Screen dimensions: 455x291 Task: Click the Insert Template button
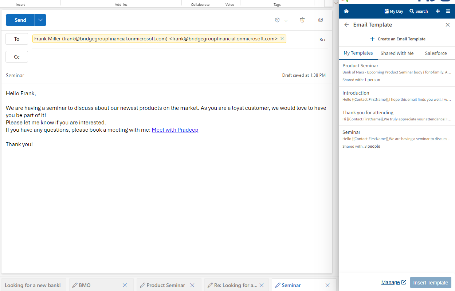431,282
